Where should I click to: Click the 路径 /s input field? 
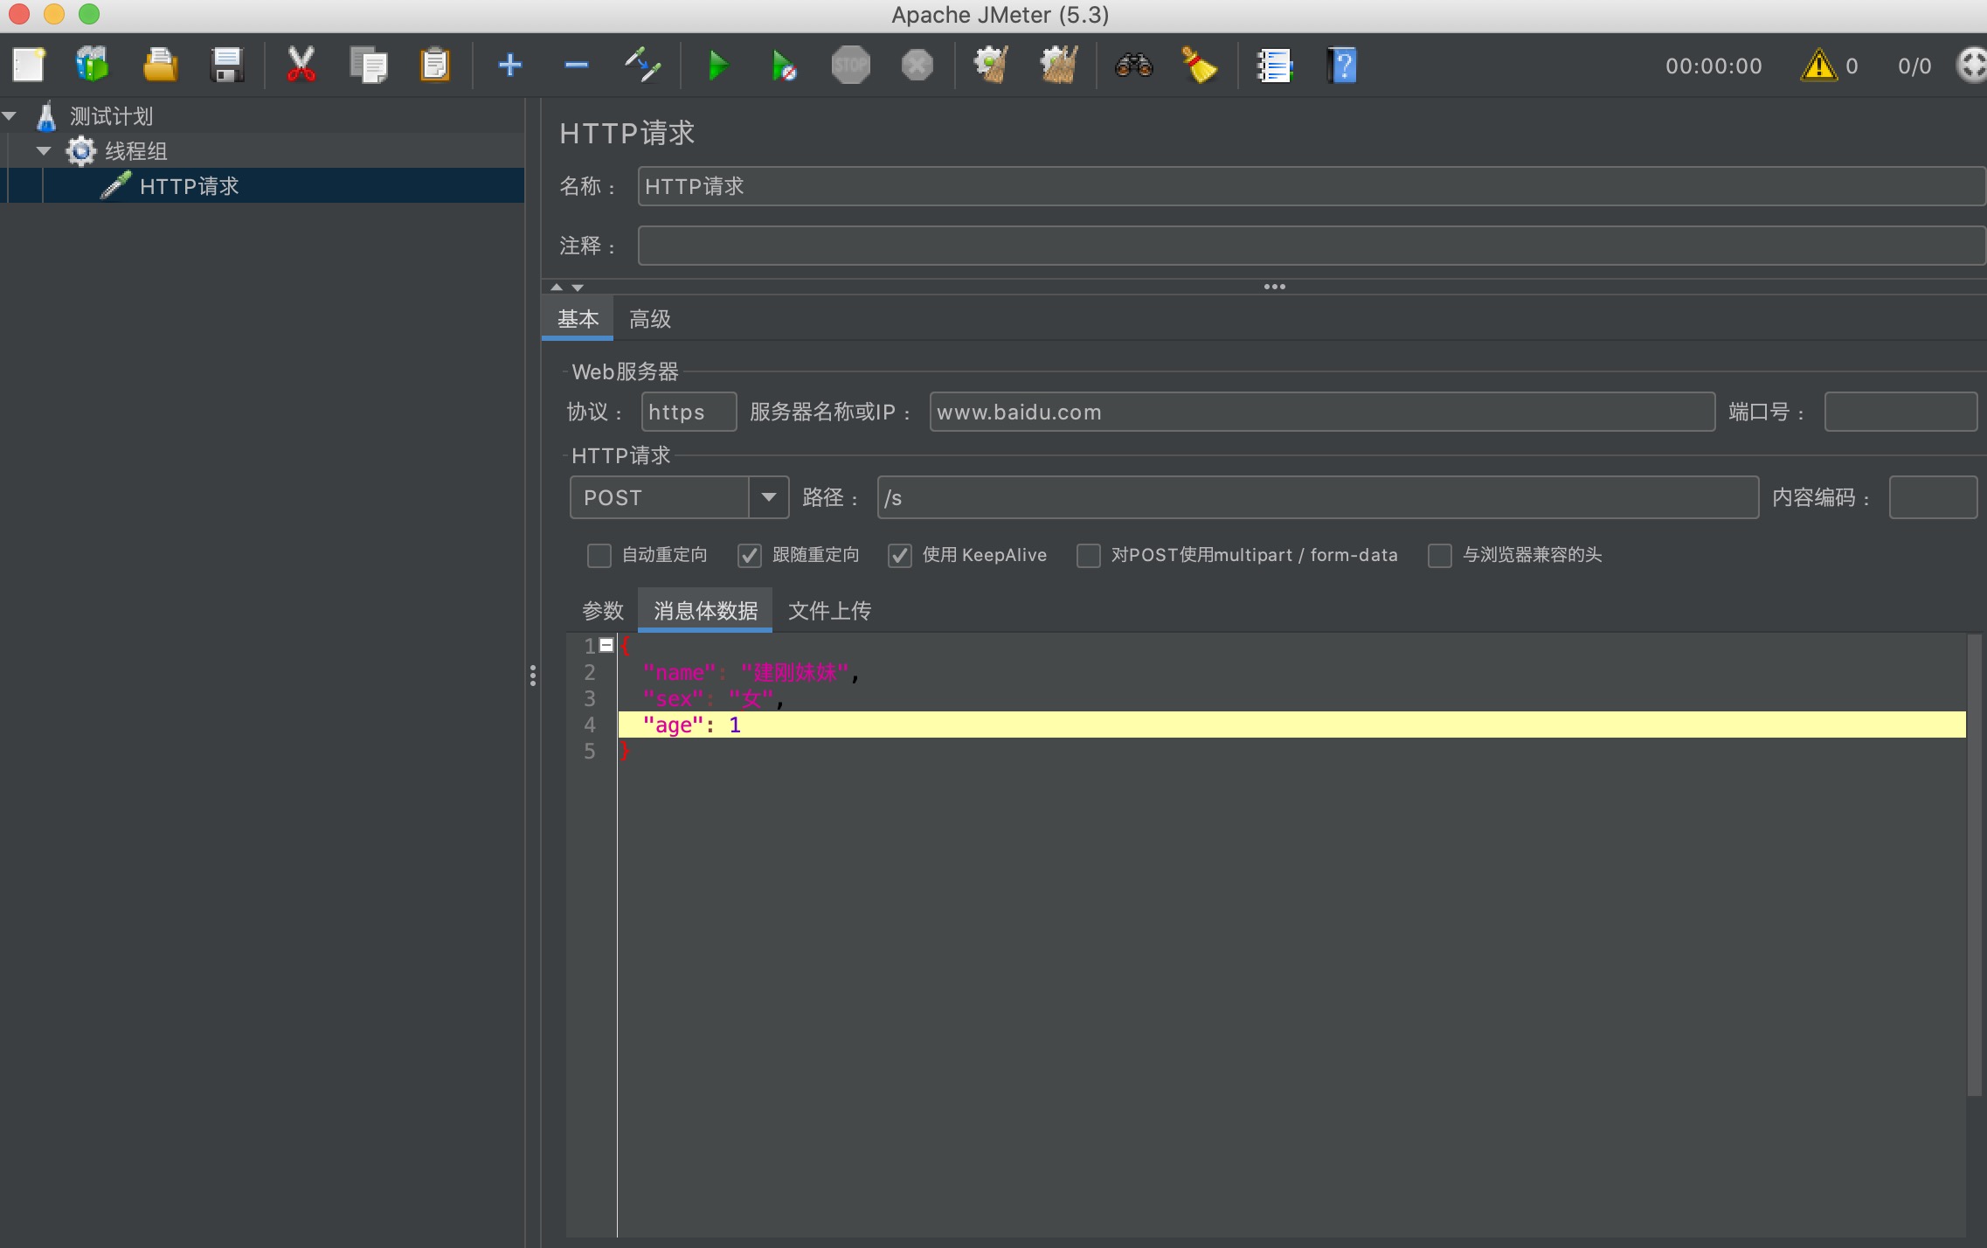[x=1318, y=497]
